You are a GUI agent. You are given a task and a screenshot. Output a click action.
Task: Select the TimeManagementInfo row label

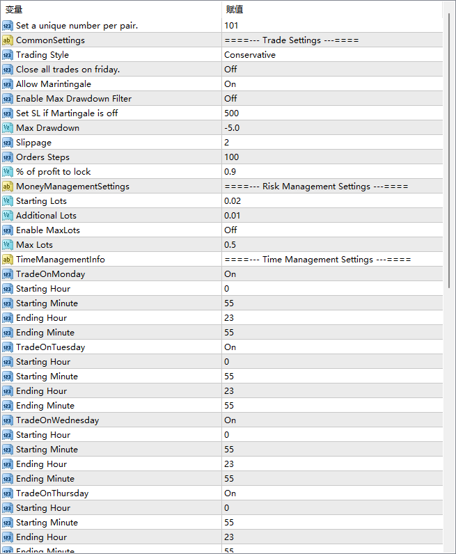coord(61,260)
